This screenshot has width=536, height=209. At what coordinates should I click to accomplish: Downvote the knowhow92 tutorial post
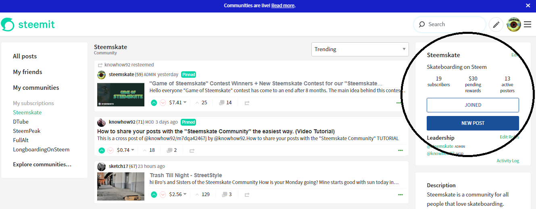(x=110, y=150)
